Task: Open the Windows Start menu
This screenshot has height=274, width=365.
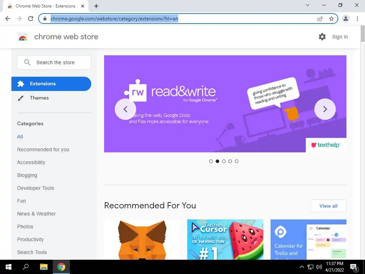Action: click(9, 267)
